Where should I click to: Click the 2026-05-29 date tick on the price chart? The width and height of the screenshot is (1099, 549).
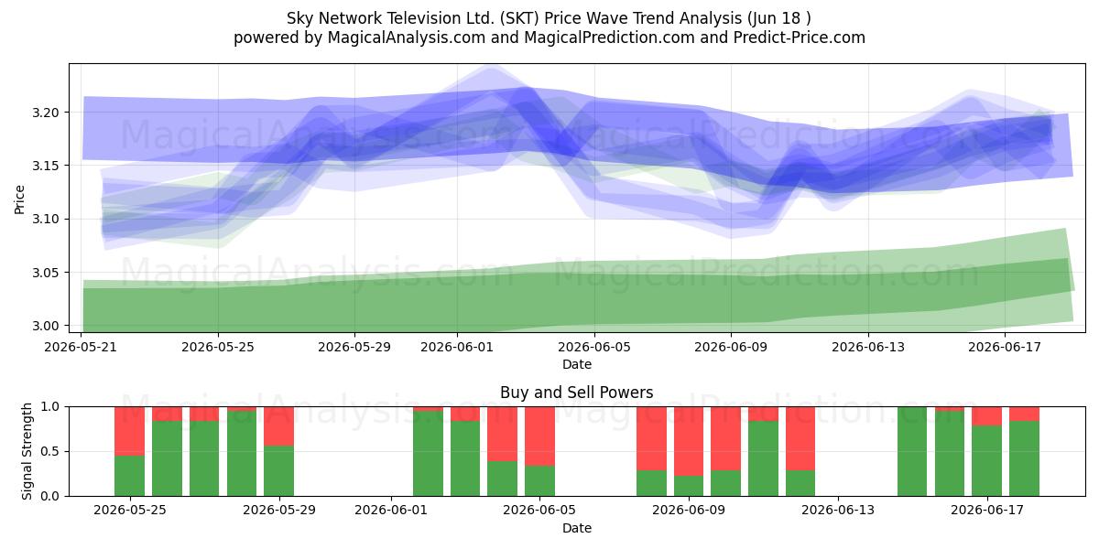[354, 347]
